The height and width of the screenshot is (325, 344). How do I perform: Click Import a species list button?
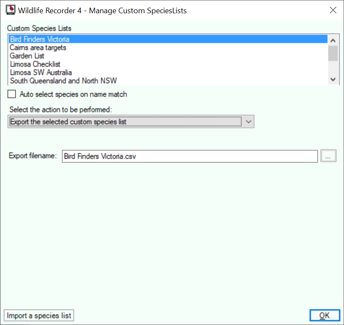pos(39,316)
